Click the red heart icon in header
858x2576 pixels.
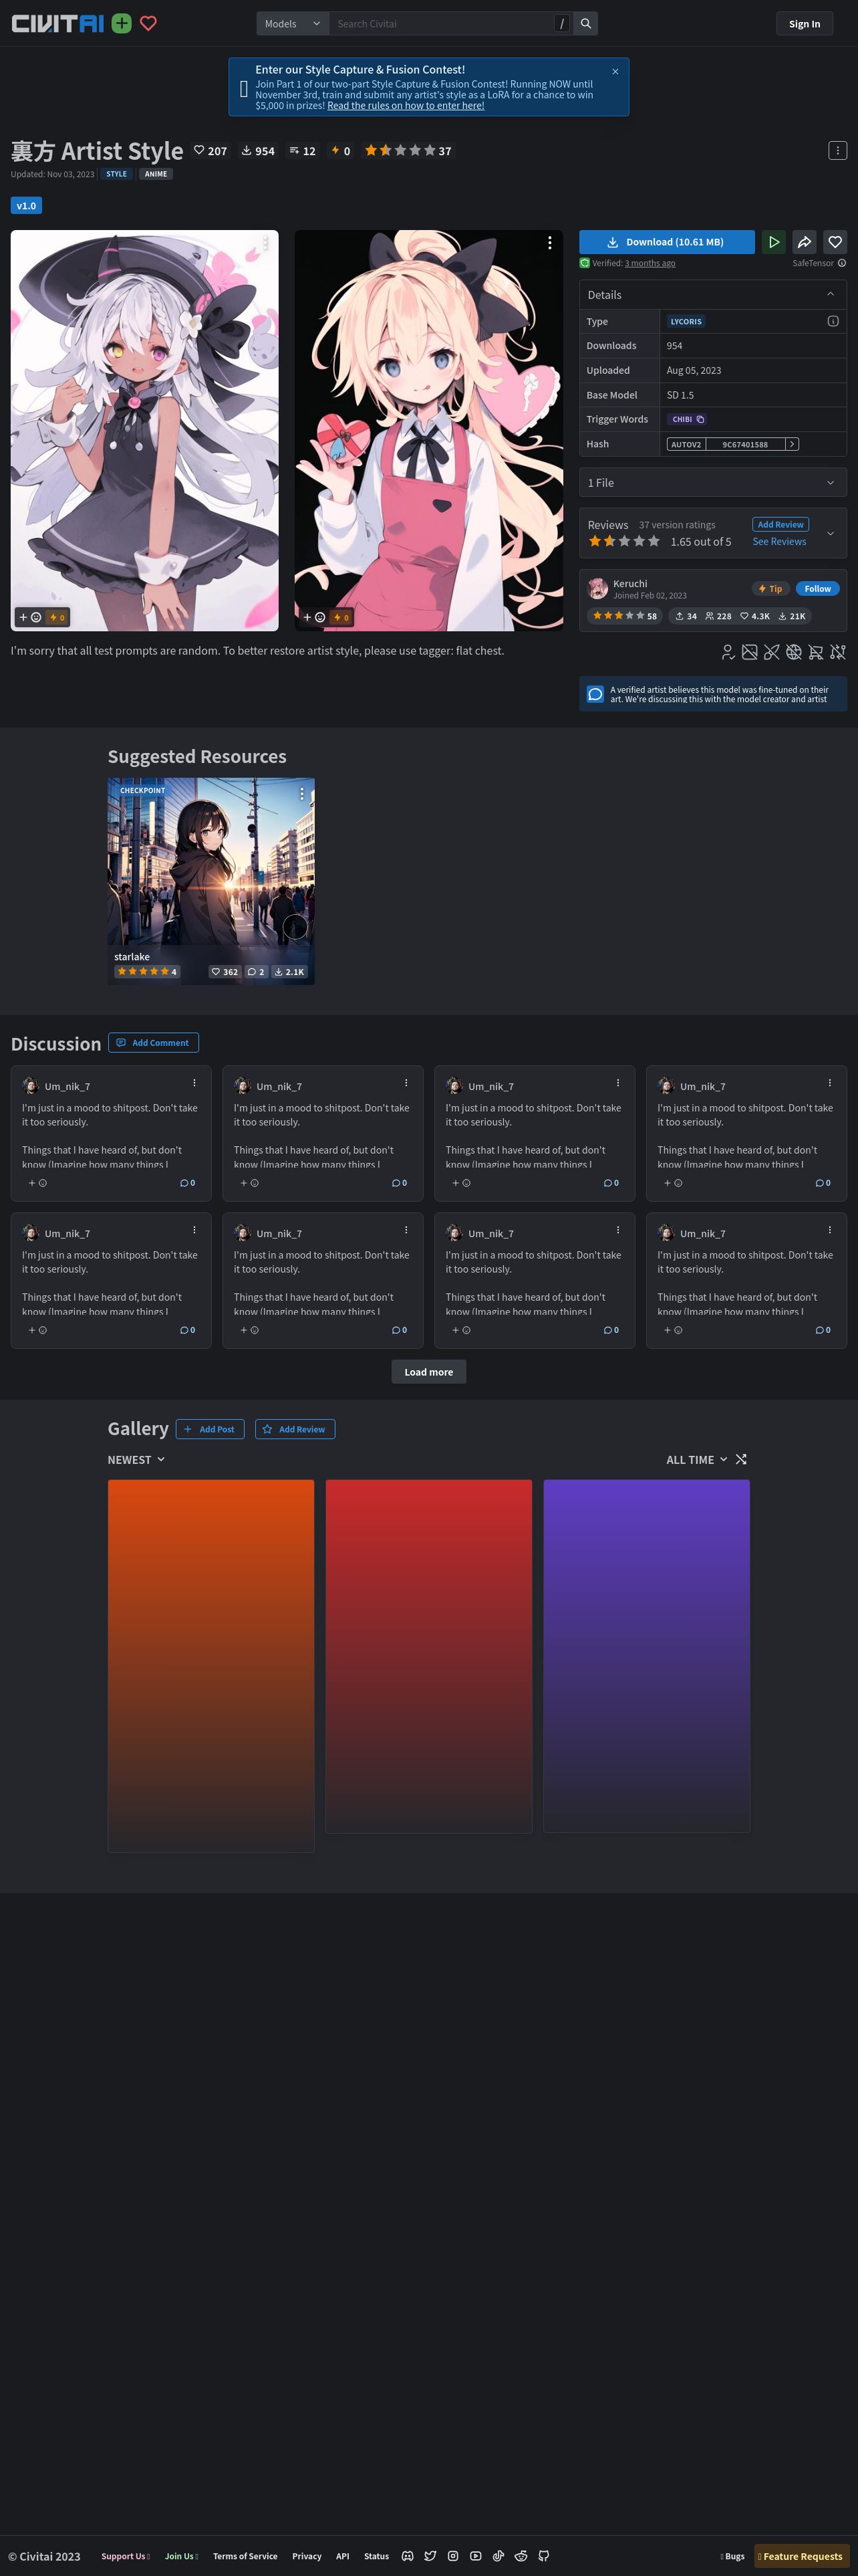[148, 23]
